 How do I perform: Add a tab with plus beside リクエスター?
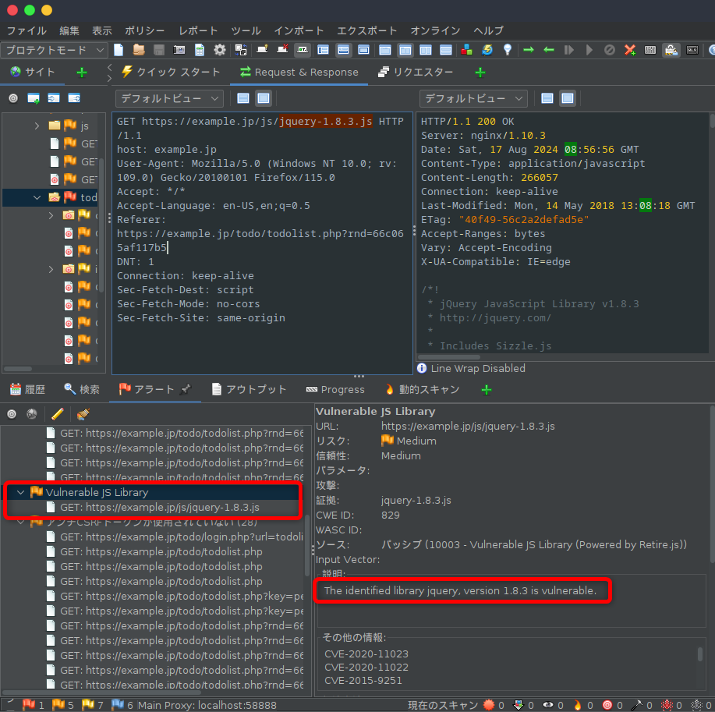pyautogui.click(x=480, y=72)
